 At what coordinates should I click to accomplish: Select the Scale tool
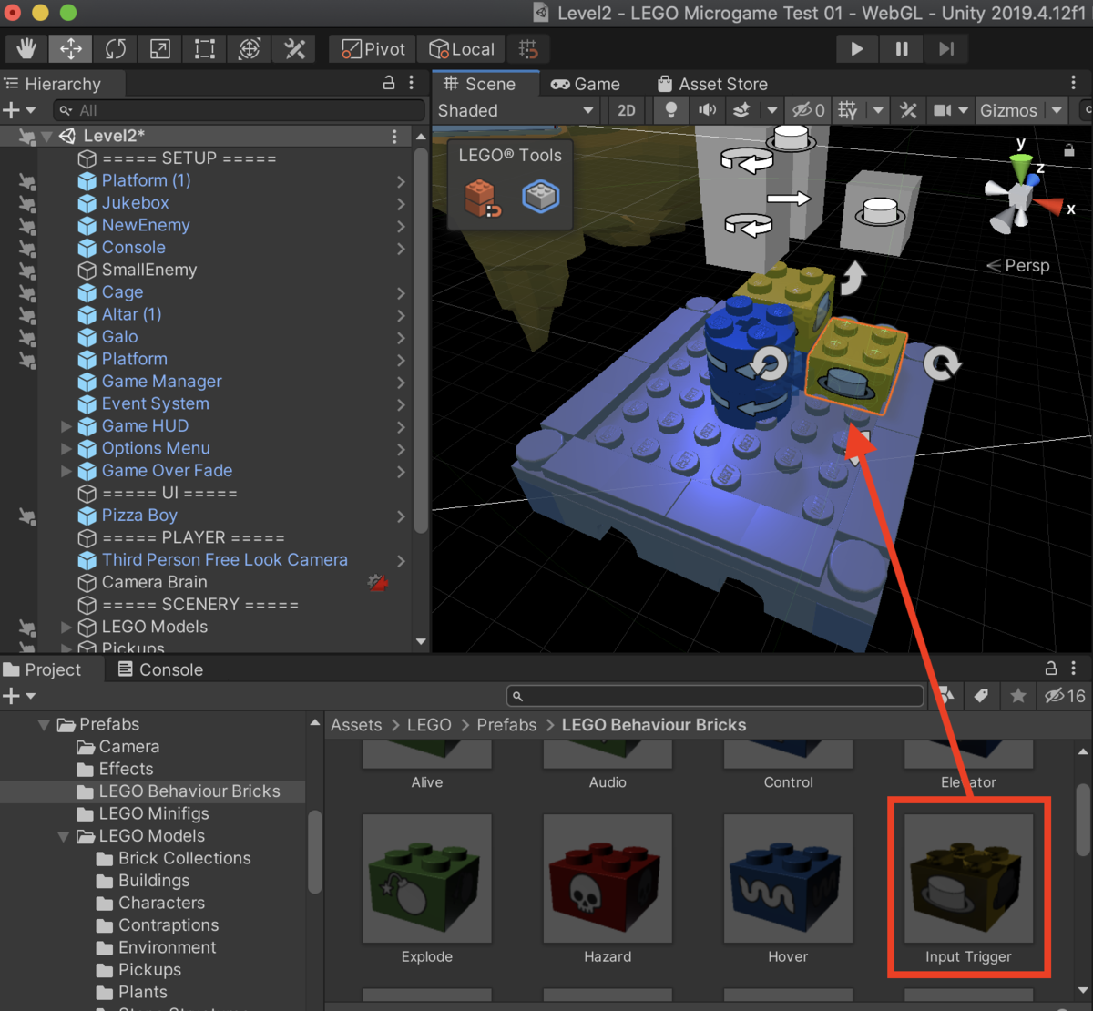pyautogui.click(x=160, y=49)
